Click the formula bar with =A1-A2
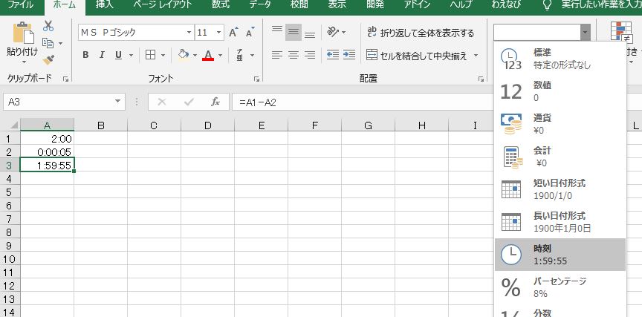The height and width of the screenshot is (317, 642). (363, 102)
